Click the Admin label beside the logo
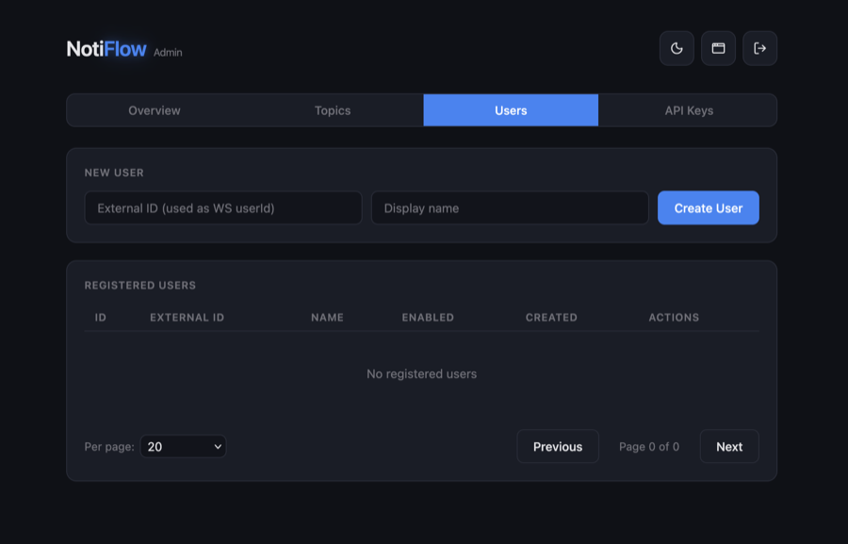This screenshot has width=848, height=544. (168, 53)
